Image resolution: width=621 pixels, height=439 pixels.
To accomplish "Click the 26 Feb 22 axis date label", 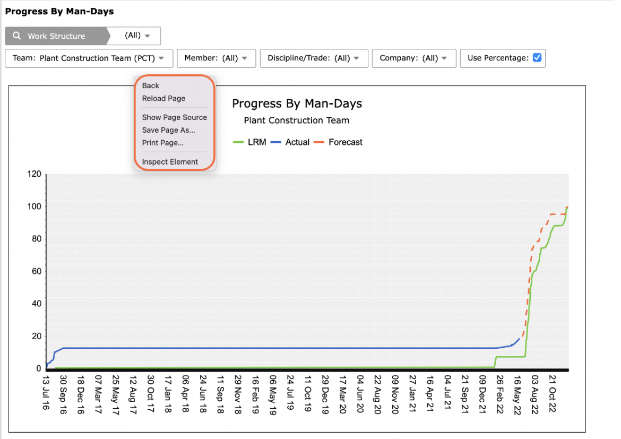I will [x=500, y=394].
